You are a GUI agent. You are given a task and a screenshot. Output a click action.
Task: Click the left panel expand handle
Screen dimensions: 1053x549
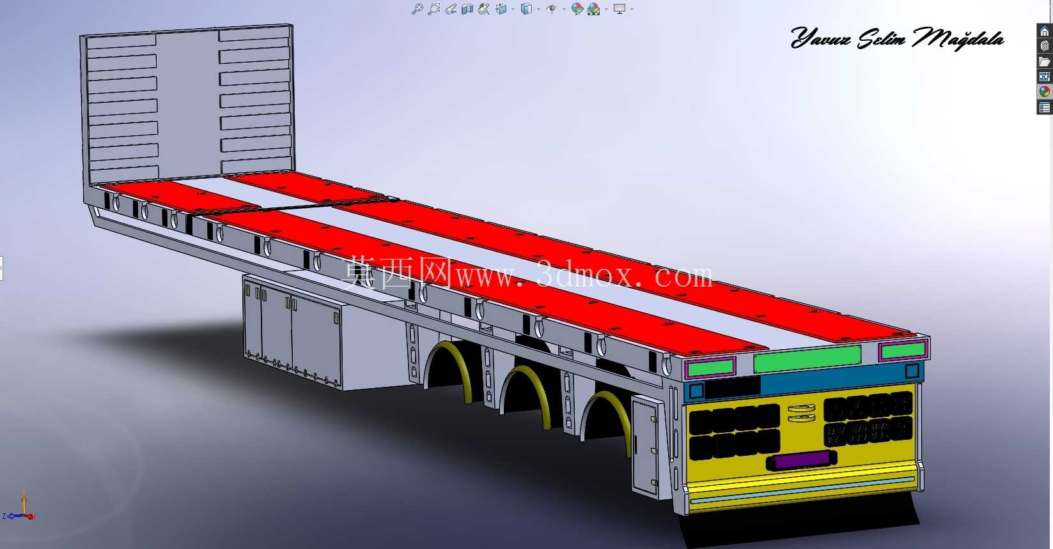[1, 268]
